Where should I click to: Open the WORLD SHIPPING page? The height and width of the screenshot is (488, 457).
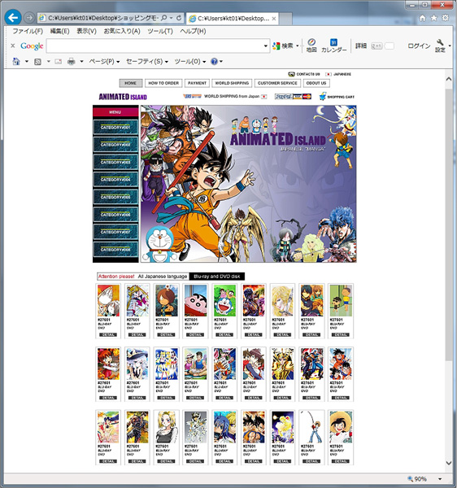coord(232,83)
